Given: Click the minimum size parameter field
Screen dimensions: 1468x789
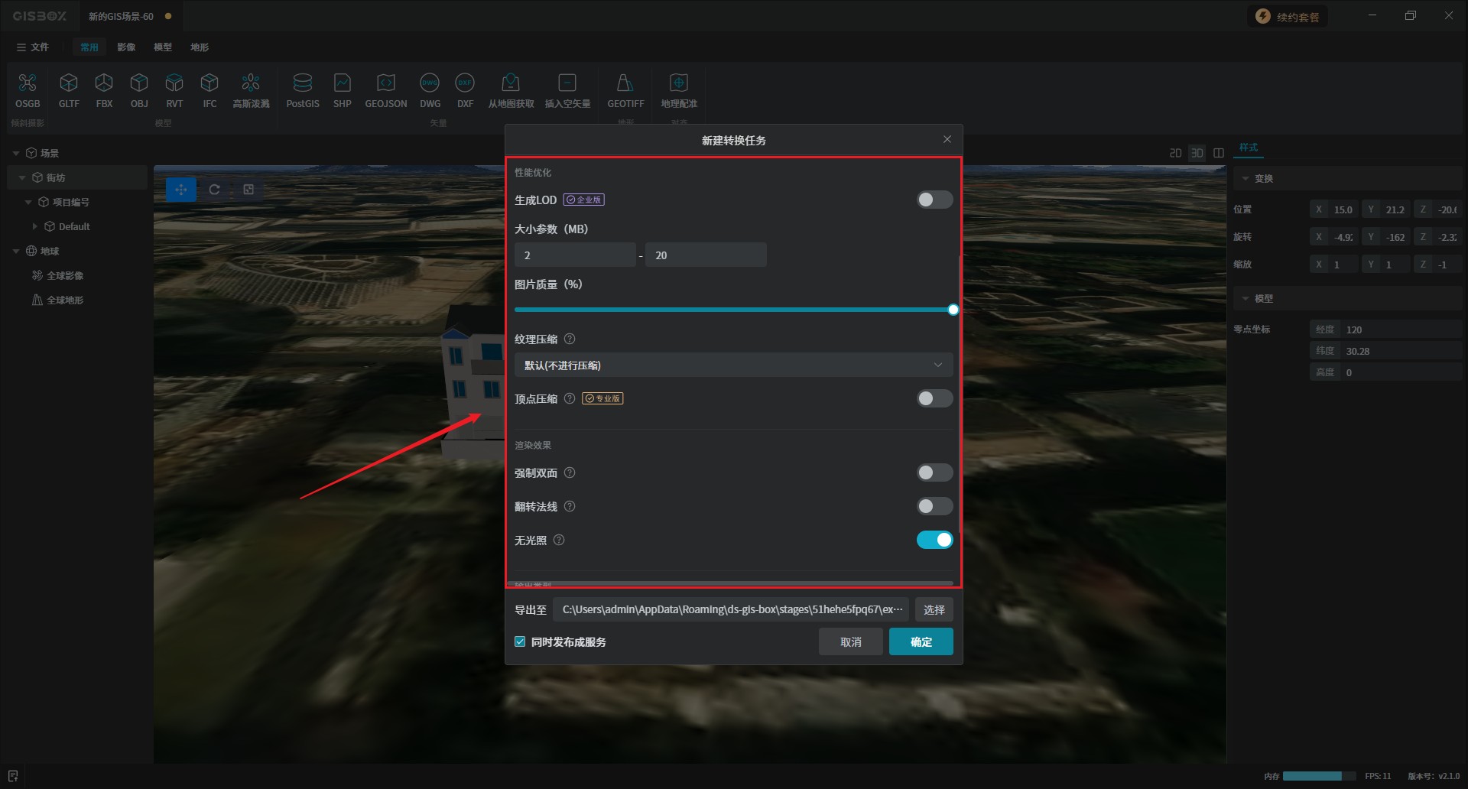Looking at the screenshot, I should [x=574, y=255].
